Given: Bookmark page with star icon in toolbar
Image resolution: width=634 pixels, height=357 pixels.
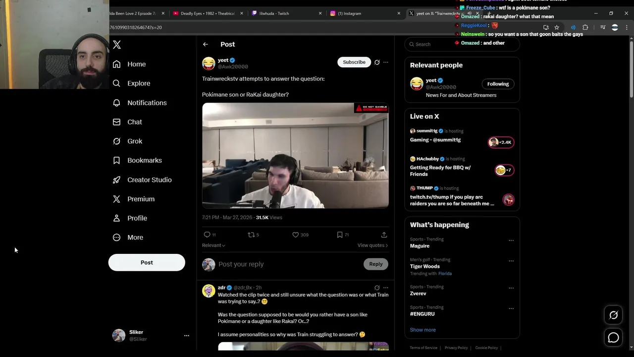Looking at the screenshot, I should click(x=557, y=28).
